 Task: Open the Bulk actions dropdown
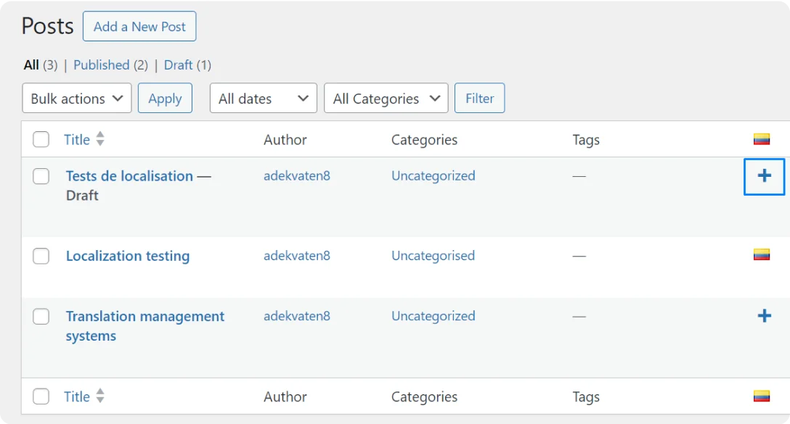(76, 98)
